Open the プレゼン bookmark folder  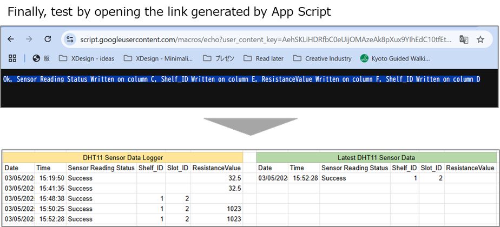219,58
